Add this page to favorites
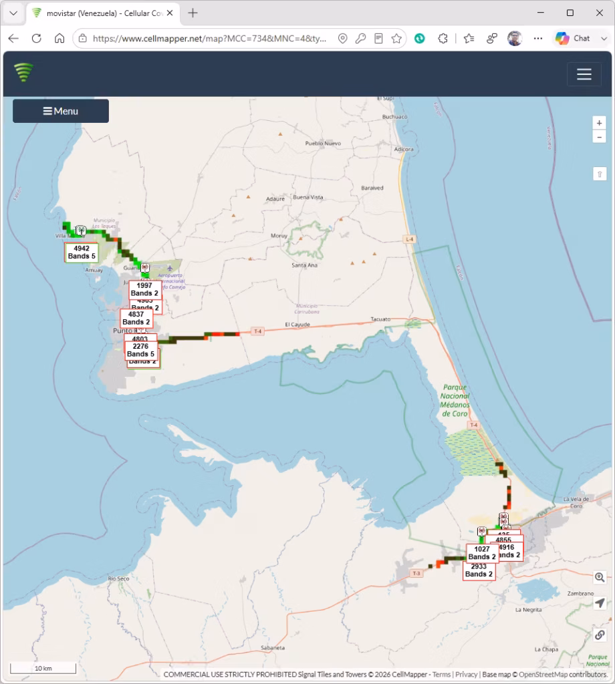This screenshot has height=684, width=615. [396, 38]
